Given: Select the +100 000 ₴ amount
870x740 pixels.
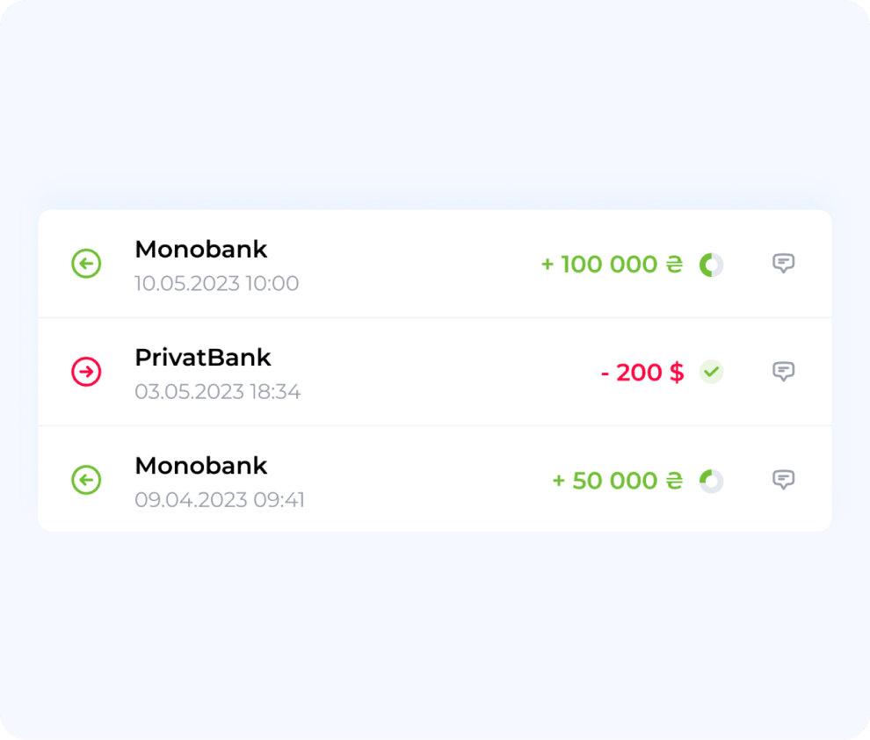Looking at the screenshot, I should click(611, 265).
